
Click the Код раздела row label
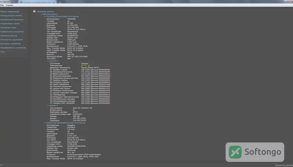pyautogui.click(x=56, y=108)
